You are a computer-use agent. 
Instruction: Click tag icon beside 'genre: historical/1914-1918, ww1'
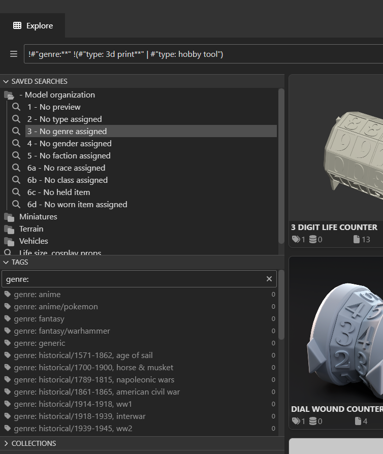tap(8, 404)
